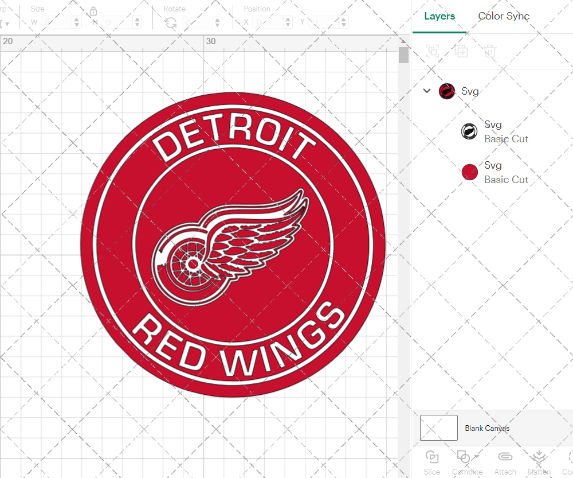The width and height of the screenshot is (573, 478).
Task: Click the black-and-white logo layer thumbnail
Action: (469, 131)
